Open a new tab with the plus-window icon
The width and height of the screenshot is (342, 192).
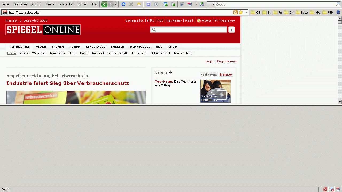pos(165,4)
